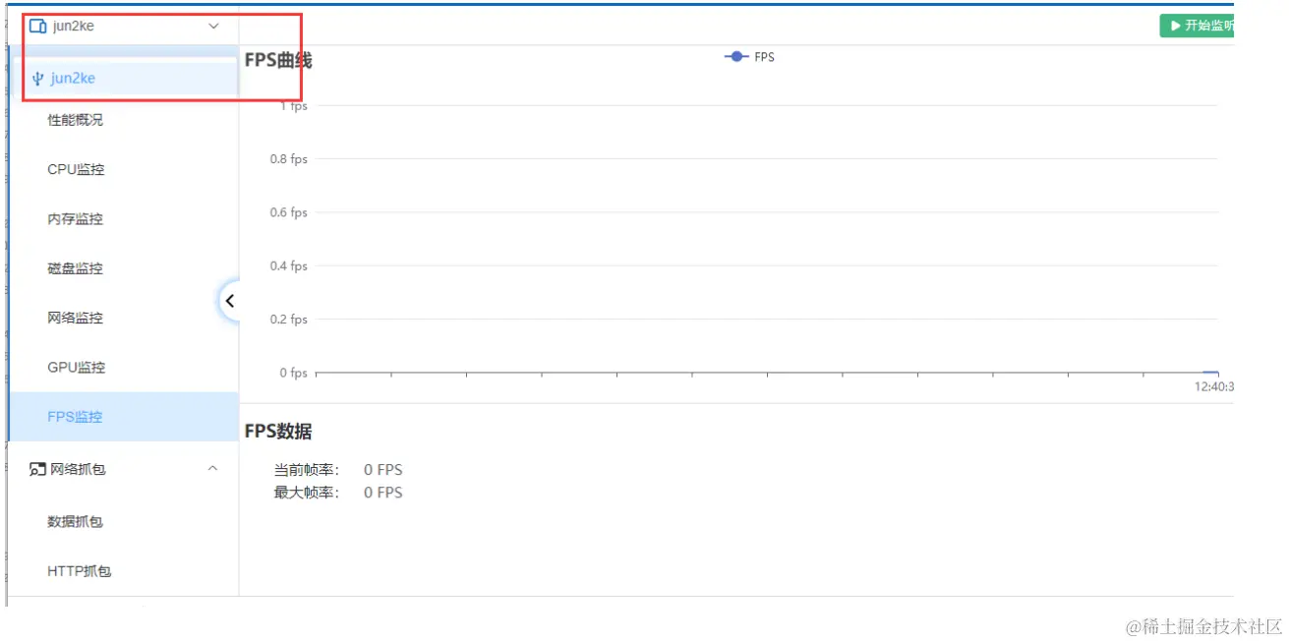Collapse sidebar with the left arrow button
This screenshot has height=643, width=1289.
[x=229, y=301]
